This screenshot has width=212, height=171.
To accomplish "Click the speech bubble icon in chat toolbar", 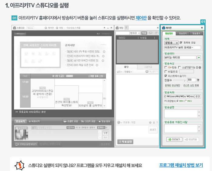I will (150, 33).
